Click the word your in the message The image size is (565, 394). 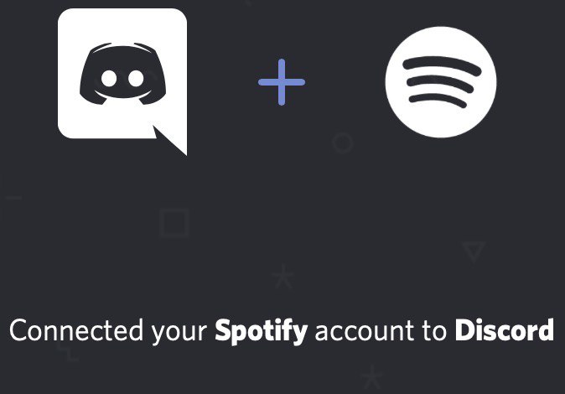[x=179, y=333]
